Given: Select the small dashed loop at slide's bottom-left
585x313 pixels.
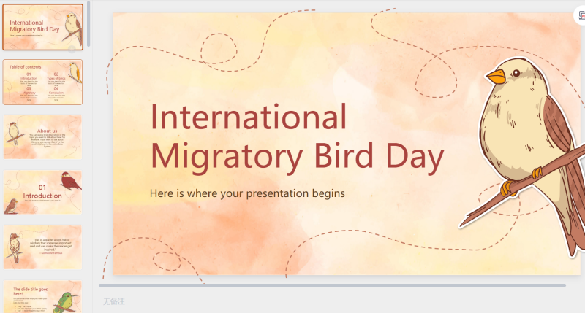Looking at the screenshot, I should [167, 261].
